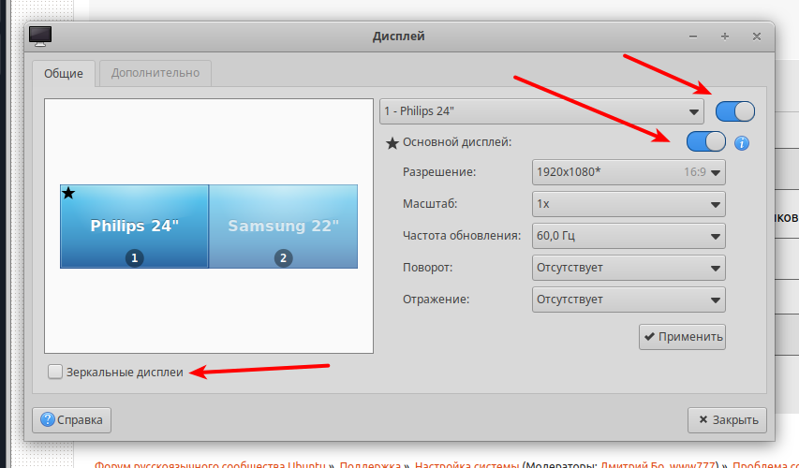Click the Основной дисплей label
The height and width of the screenshot is (468, 799).
(457, 142)
